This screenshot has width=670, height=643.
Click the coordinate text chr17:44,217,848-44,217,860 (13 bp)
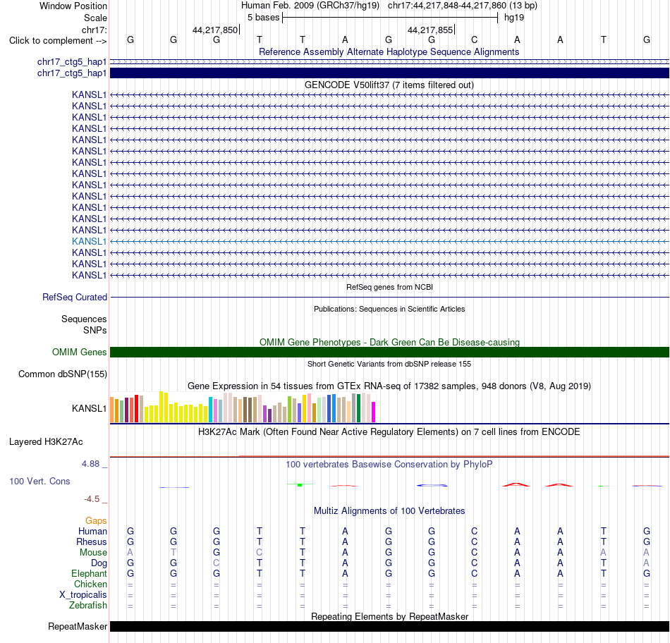coord(463,6)
